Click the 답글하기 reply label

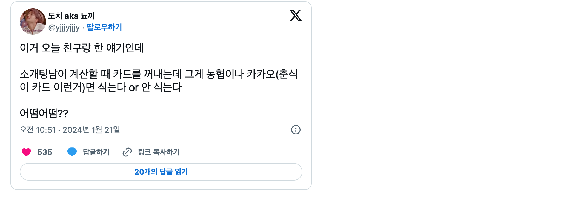[x=96, y=152]
